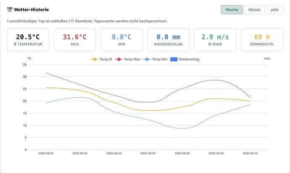
Task: Click the 2026-08-09 axis label
Action: (216, 153)
